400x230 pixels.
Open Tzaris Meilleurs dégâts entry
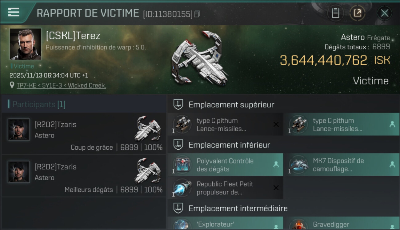pos(84,176)
